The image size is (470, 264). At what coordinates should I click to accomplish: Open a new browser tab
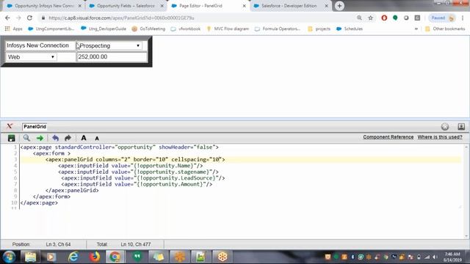click(x=339, y=6)
